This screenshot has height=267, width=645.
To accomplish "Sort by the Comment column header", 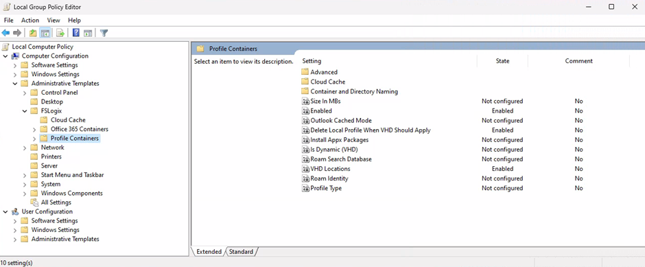I will [578, 61].
